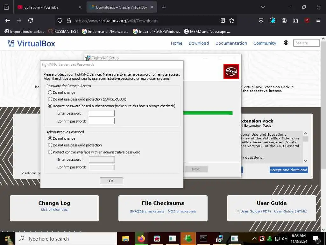Open Firefox account icon in toolbar
326x245 pixels.
coord(284,20)
